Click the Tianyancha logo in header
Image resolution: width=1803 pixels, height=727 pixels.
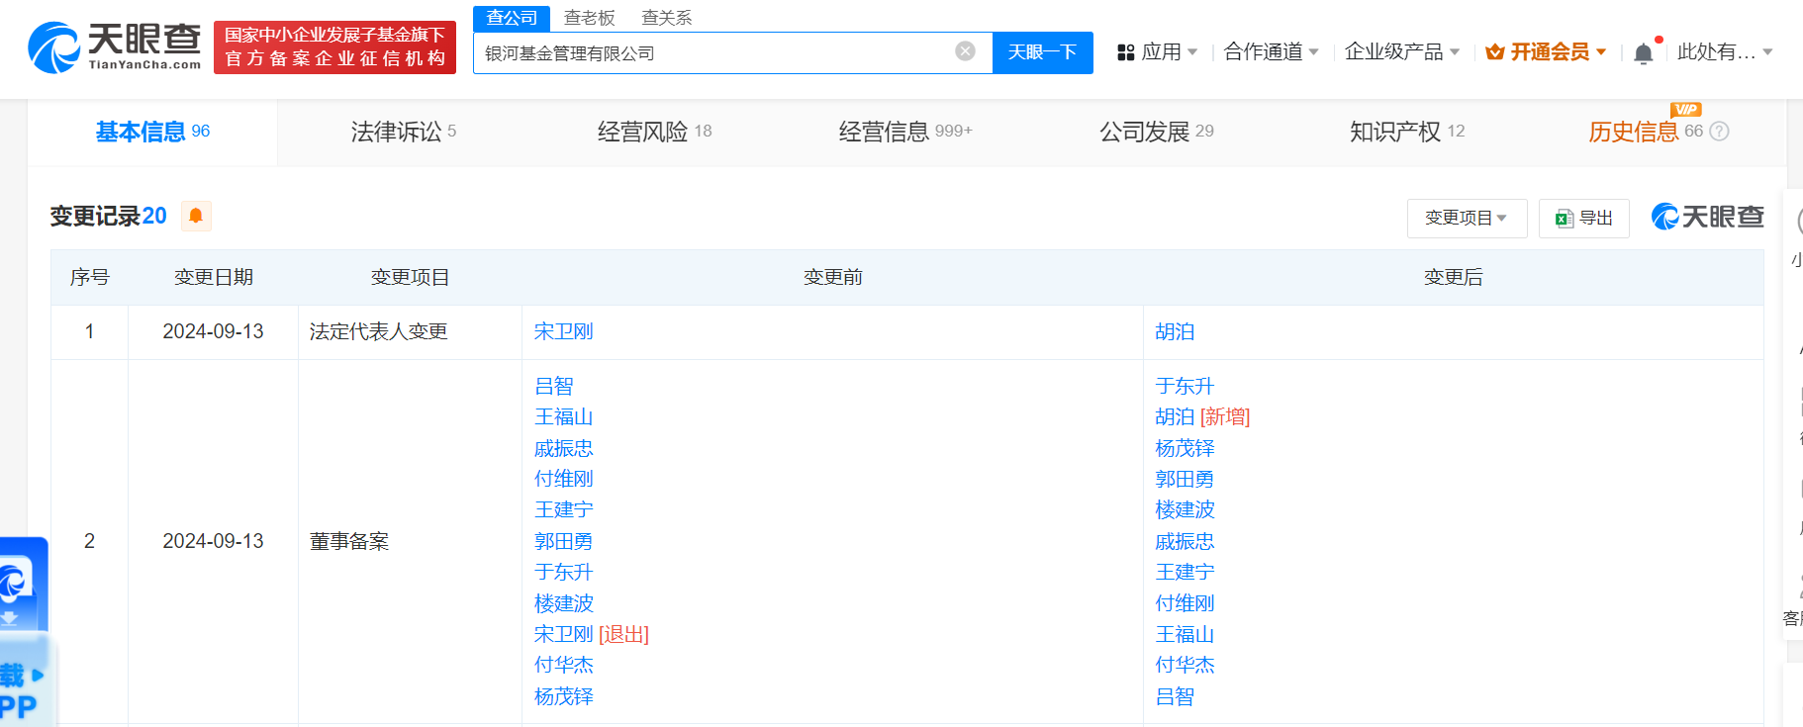coord(114,47)
